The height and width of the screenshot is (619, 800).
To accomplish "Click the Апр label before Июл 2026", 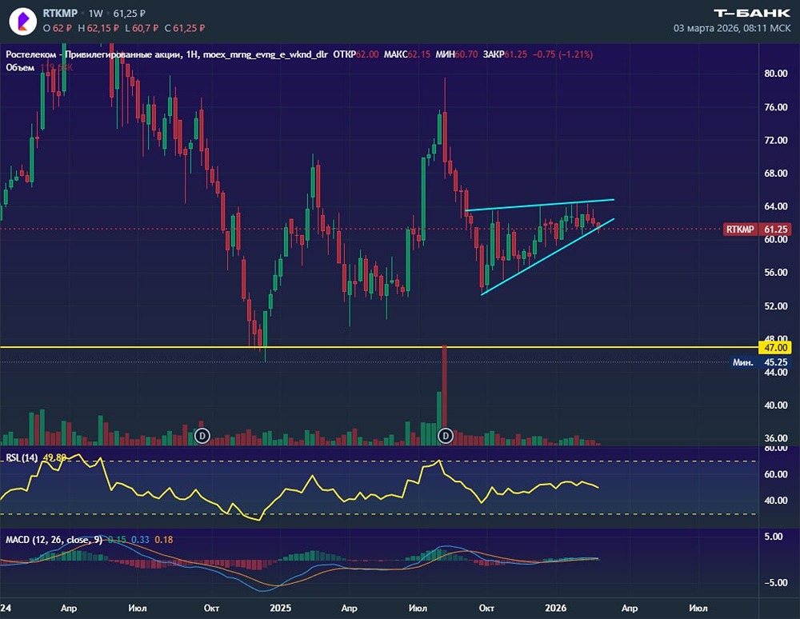I will 629,608.
